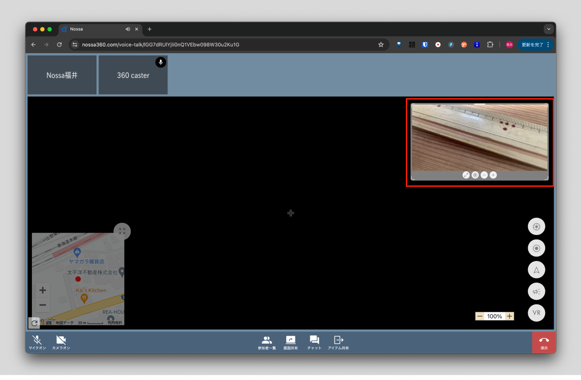Open the participant list (参加者一覧)

267,342
